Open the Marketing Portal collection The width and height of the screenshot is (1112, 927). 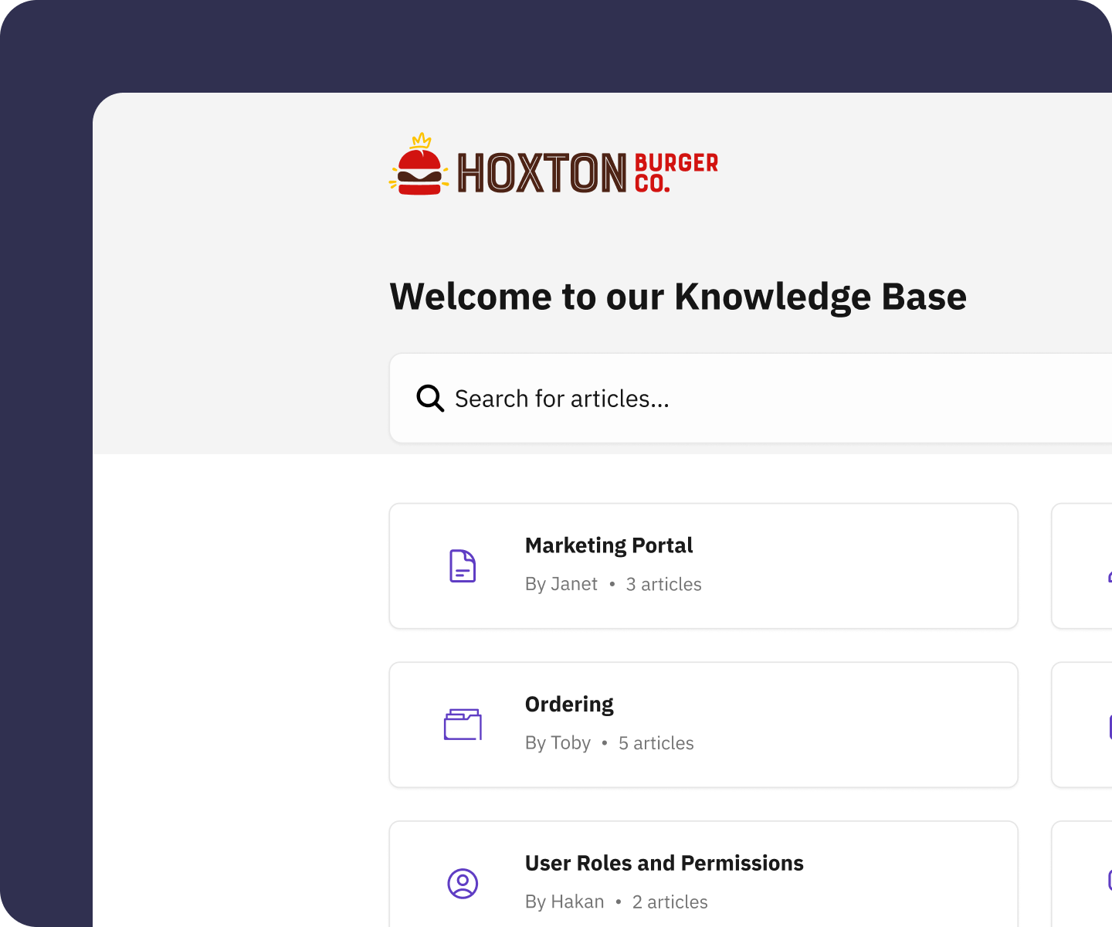(x=703, y=566)
